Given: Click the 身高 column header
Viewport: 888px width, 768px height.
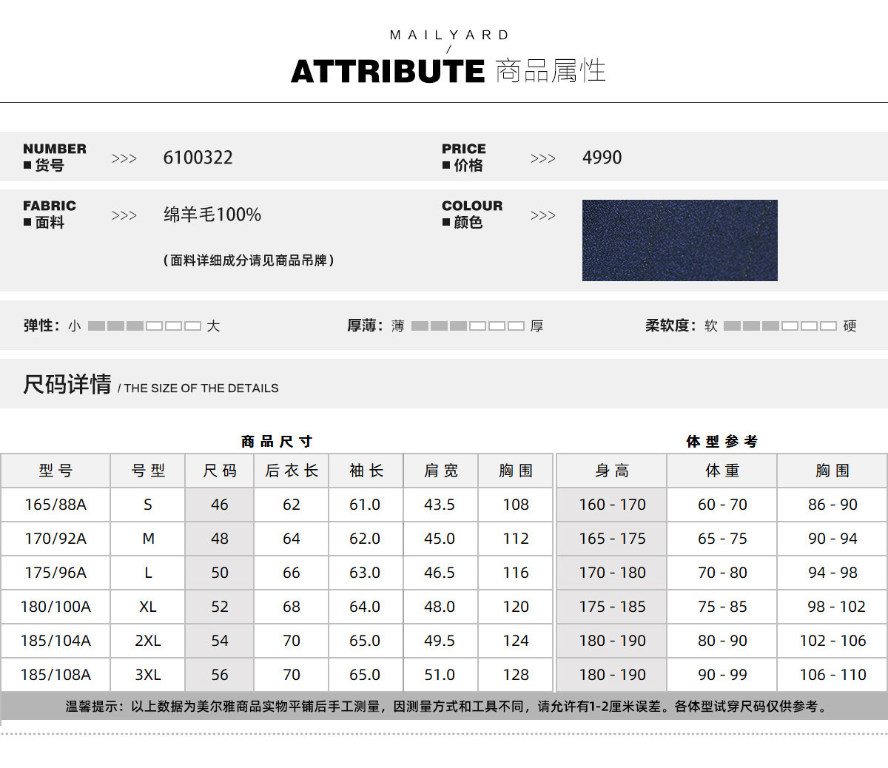Looking at the screenshot, I should 612,471.
